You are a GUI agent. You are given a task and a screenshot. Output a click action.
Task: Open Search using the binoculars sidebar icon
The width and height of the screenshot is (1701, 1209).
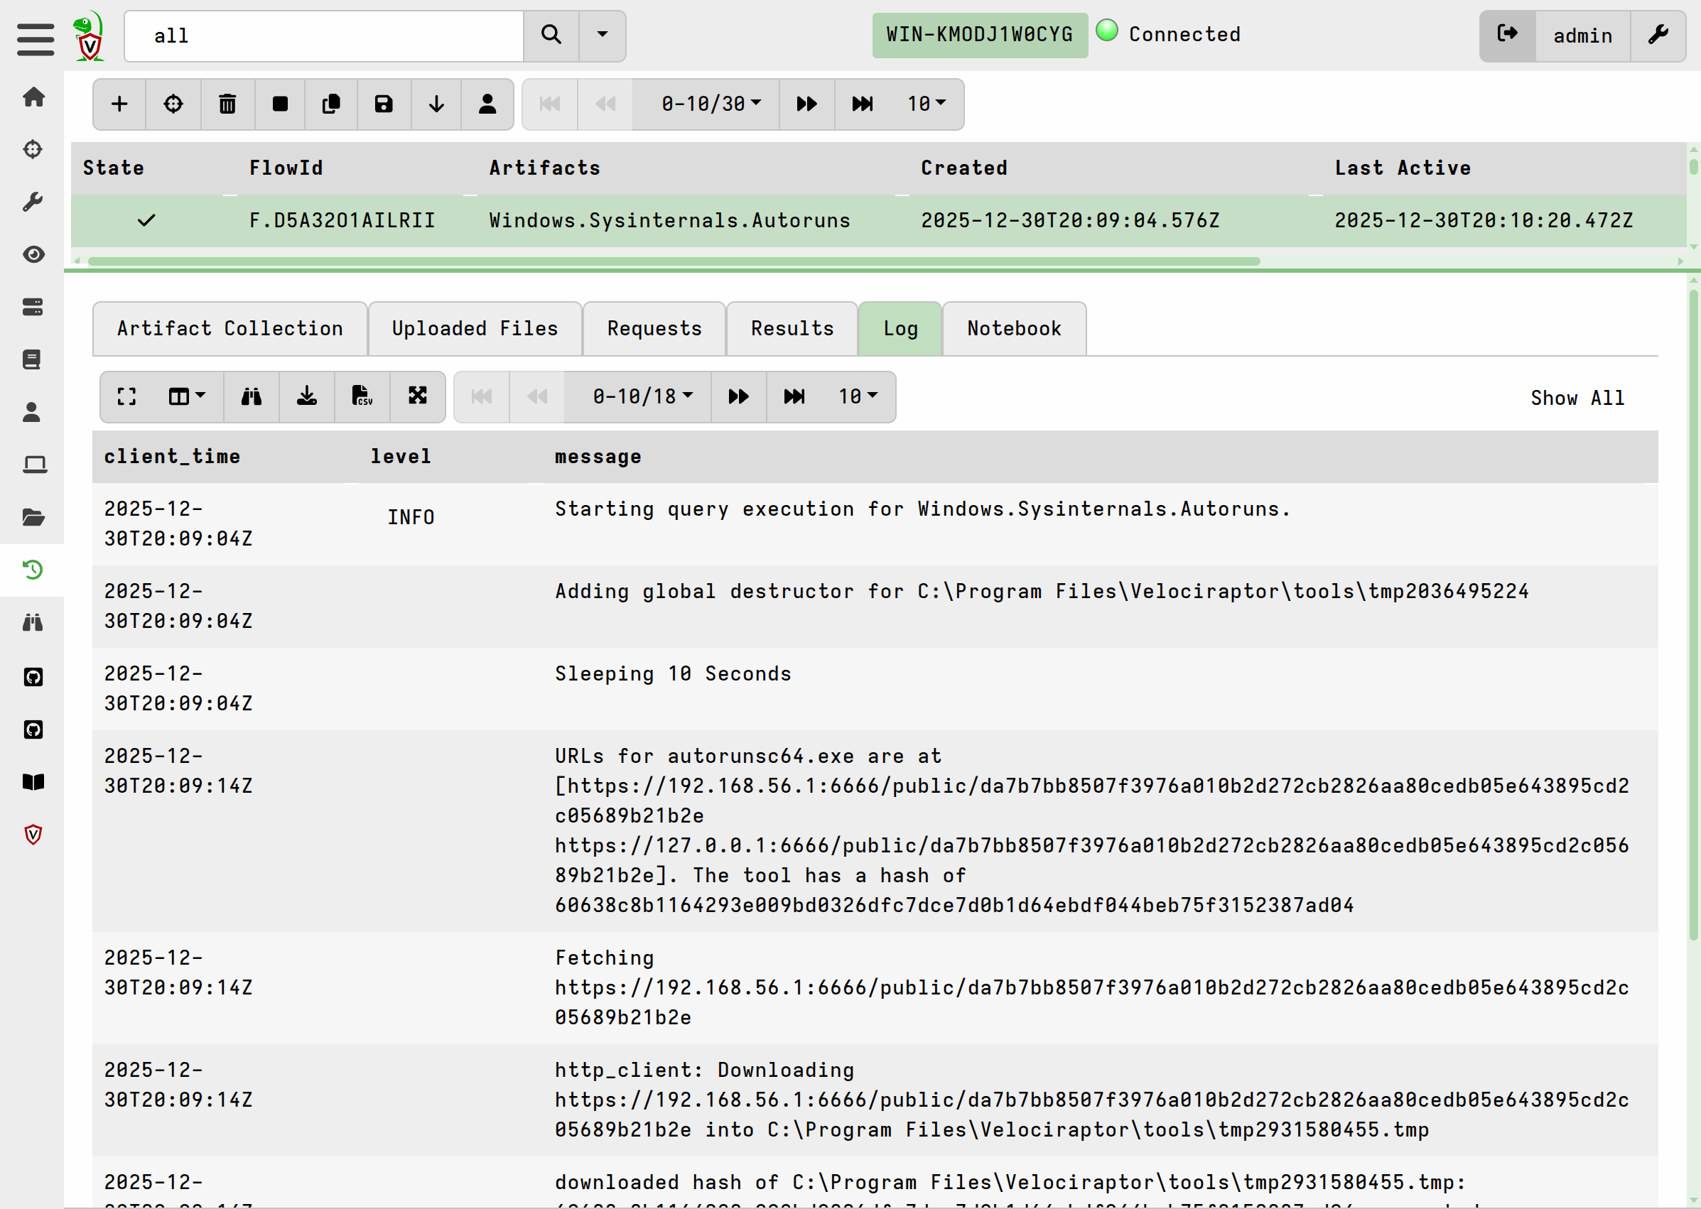pyautogui.click(x=33, y=623)
